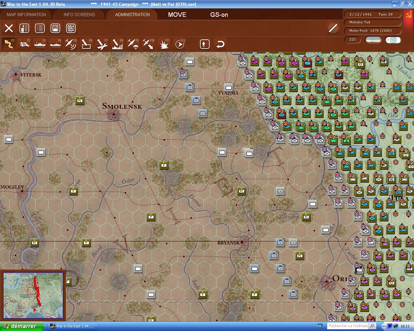Click the 16:11 taskbar clock
Screen dimensions: 414x331
(x=405, y=326)
